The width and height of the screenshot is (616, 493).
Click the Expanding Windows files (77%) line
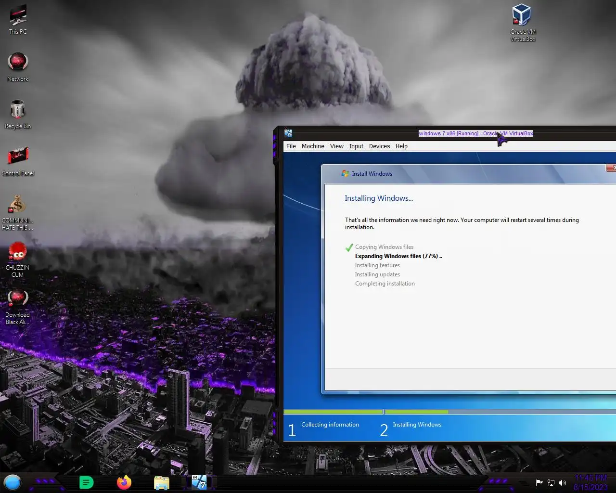398,256
